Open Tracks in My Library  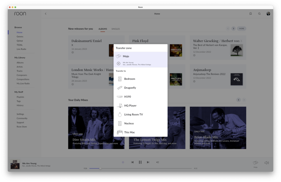(19, 71)
